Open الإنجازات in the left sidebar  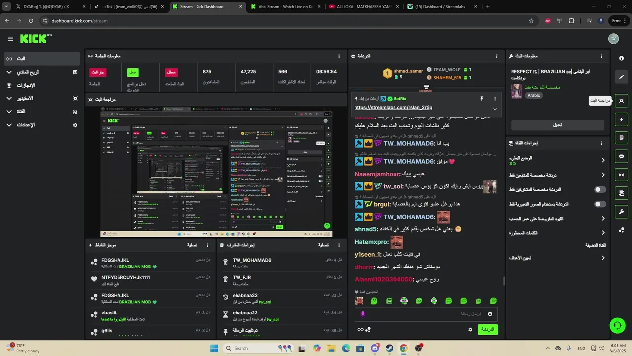41,85
